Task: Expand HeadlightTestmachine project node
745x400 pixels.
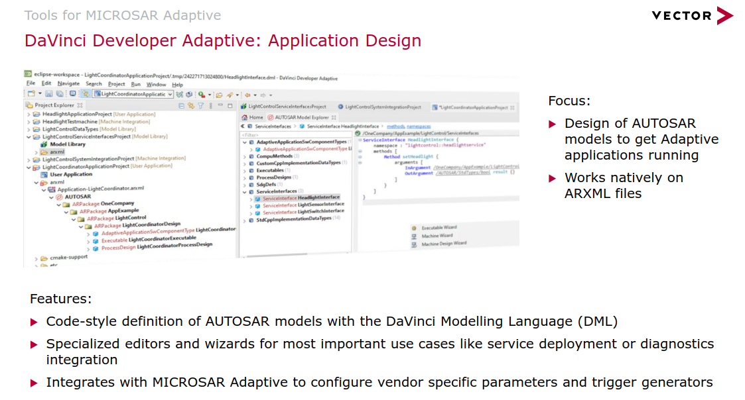Action: pyautogui.click(x=29, y=122)
